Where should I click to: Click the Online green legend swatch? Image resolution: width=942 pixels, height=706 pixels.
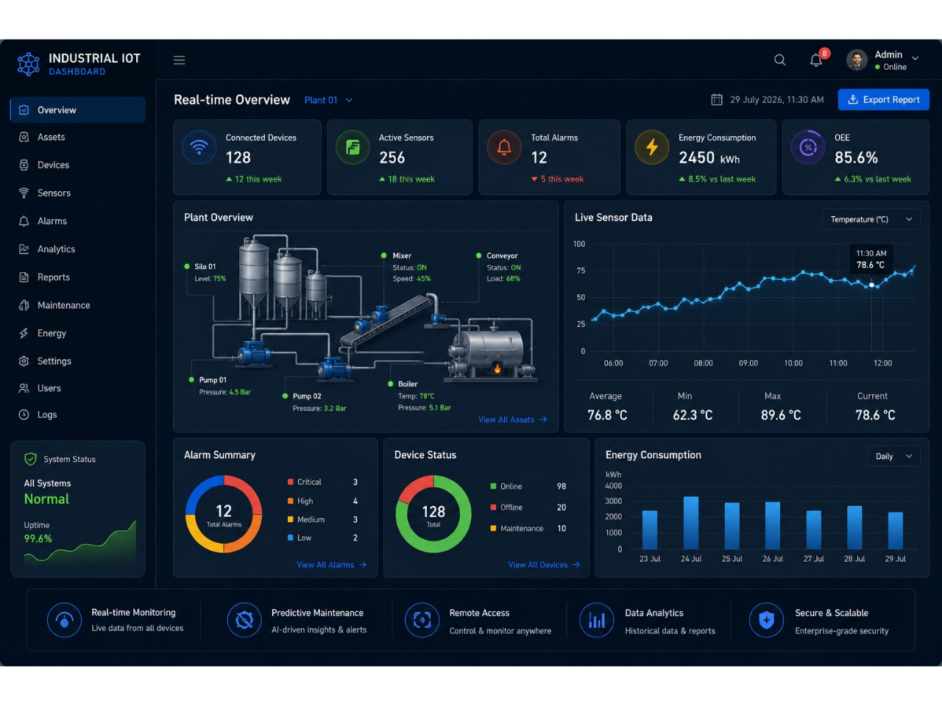[493, 486]
